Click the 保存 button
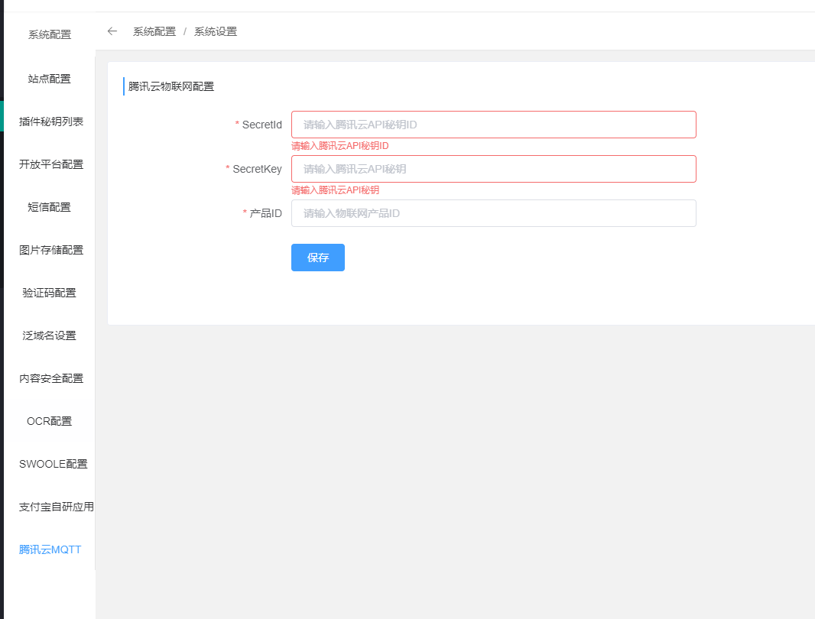 click(x=317, y=258)
